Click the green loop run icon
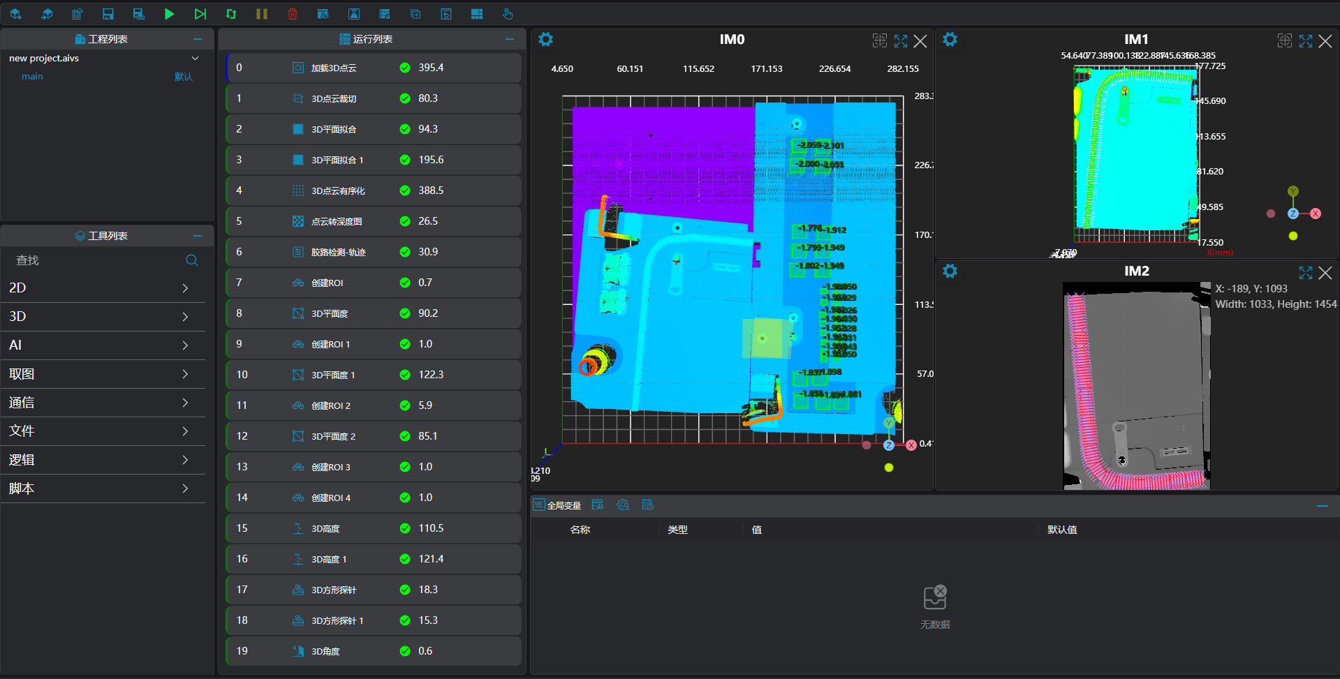This screenshot has width=1340, height=679. pos(231,14)
